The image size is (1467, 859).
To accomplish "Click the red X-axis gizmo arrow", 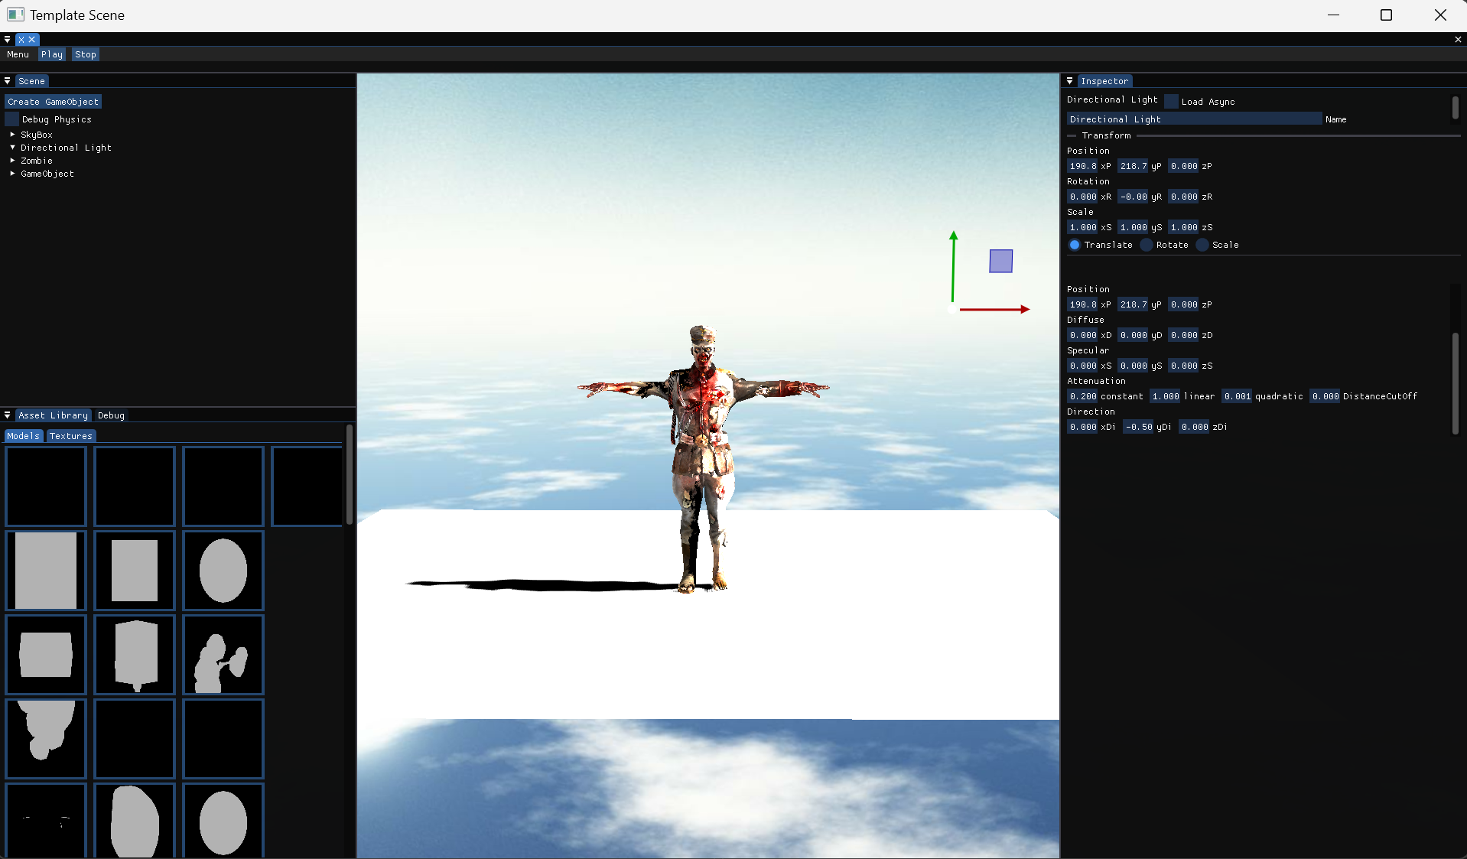I will (994, 309).
